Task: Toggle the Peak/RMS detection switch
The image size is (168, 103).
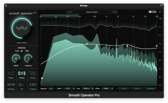Action: coord(22,51)
